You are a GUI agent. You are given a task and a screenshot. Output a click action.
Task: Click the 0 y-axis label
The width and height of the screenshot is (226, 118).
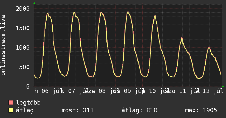[x=28, y=86]
